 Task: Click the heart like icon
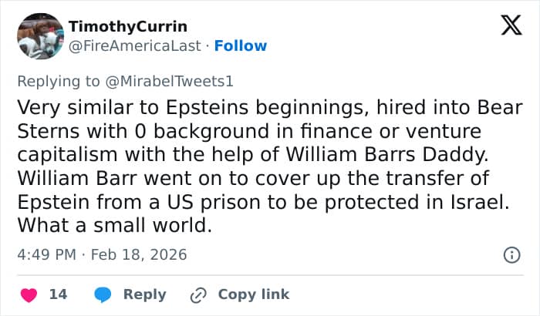(x=28, y=294)
